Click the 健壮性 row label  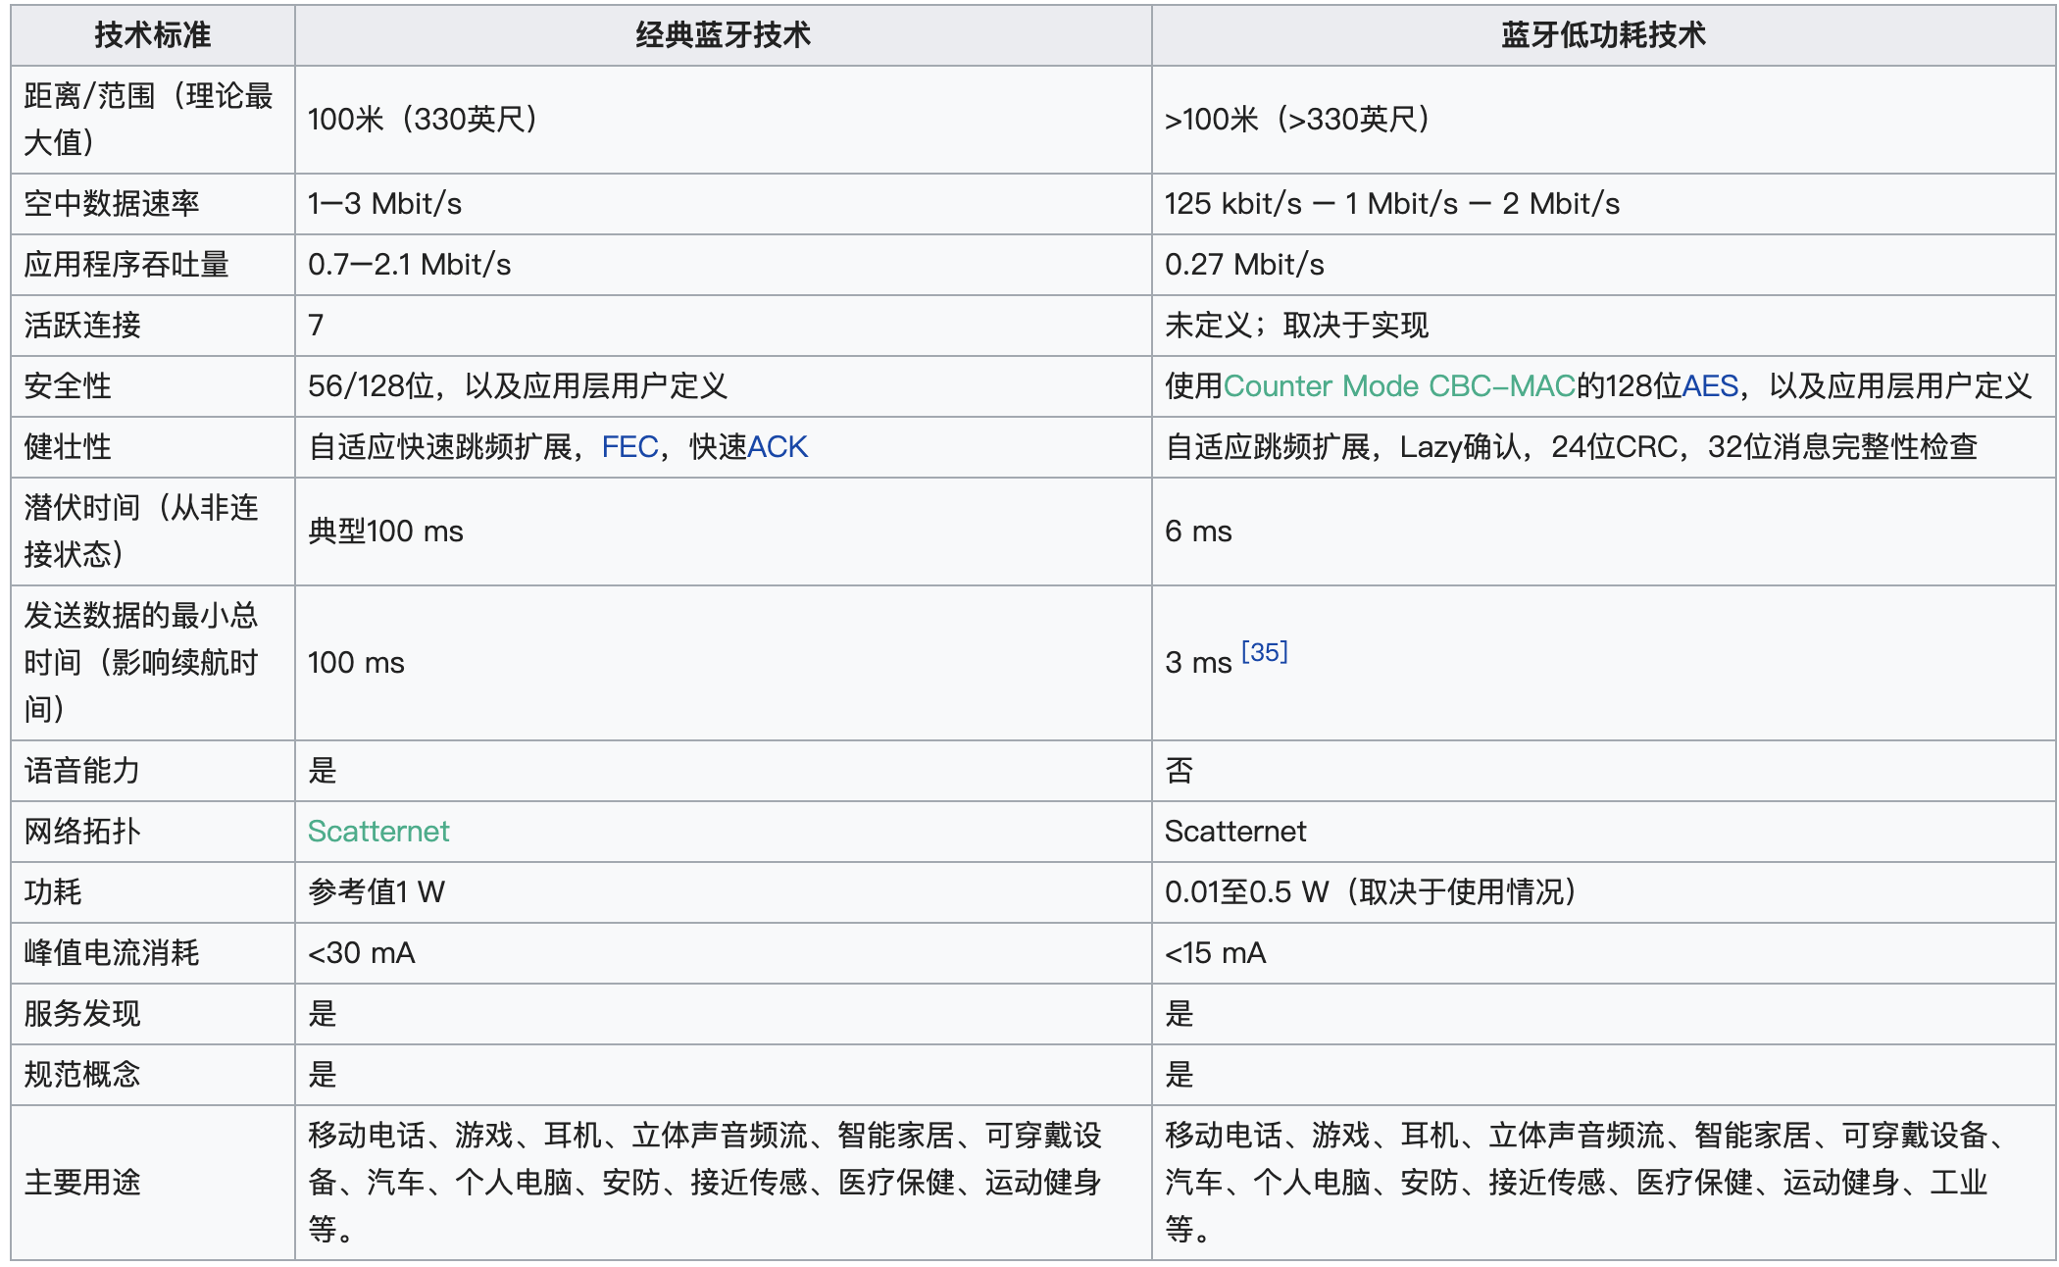point(67,447)
